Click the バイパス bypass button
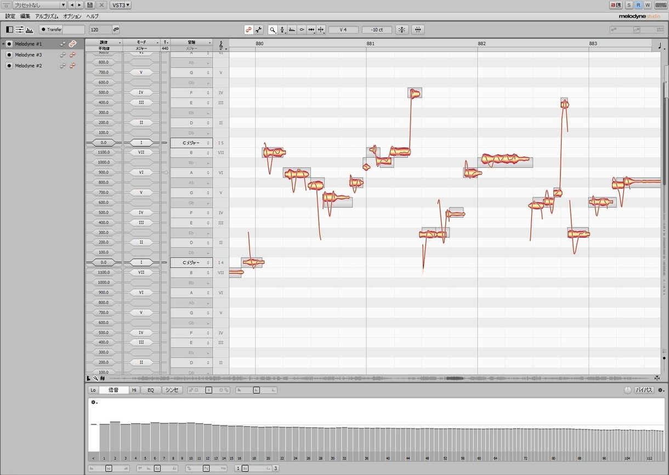Screen dimensions: 669x475 coord(644,390)
